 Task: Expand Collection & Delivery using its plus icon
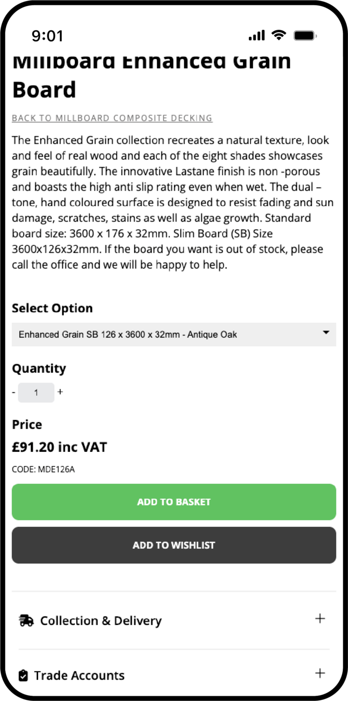tap(320, 619)
